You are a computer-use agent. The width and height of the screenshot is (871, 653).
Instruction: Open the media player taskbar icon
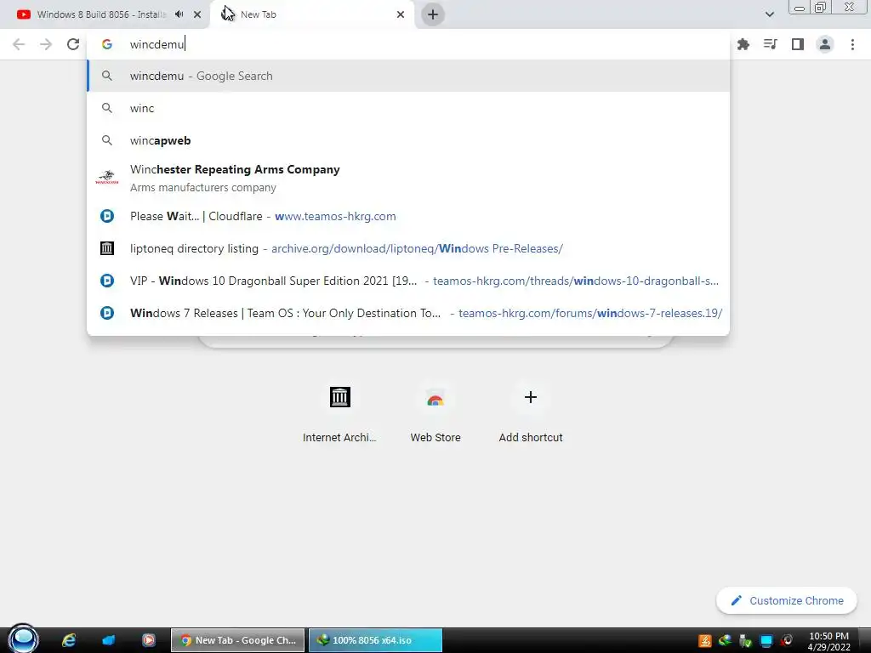(148, 640)
